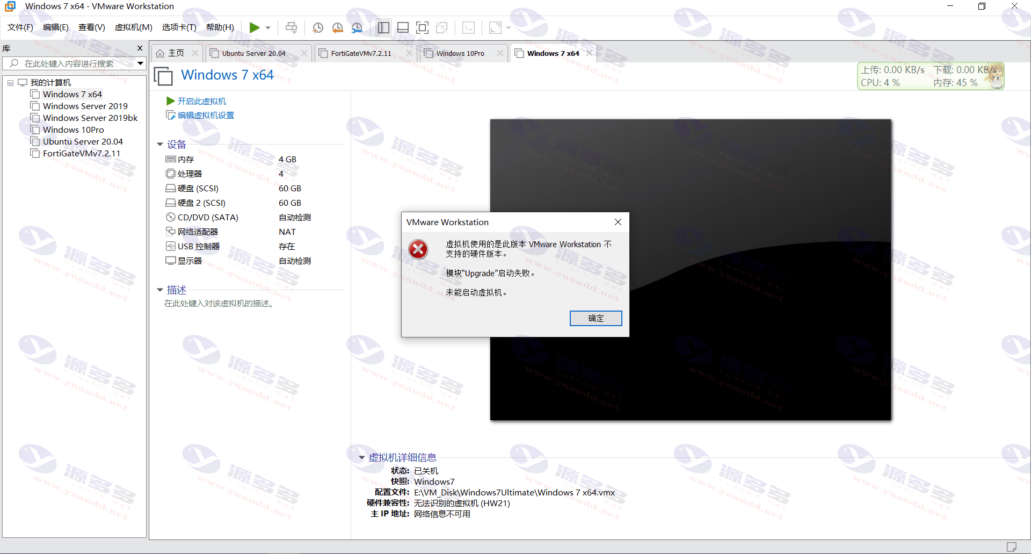Screen dimensions: 1031x554
Task: Take a snapshot using the clock-plus icon
Action: click(318, 27)
